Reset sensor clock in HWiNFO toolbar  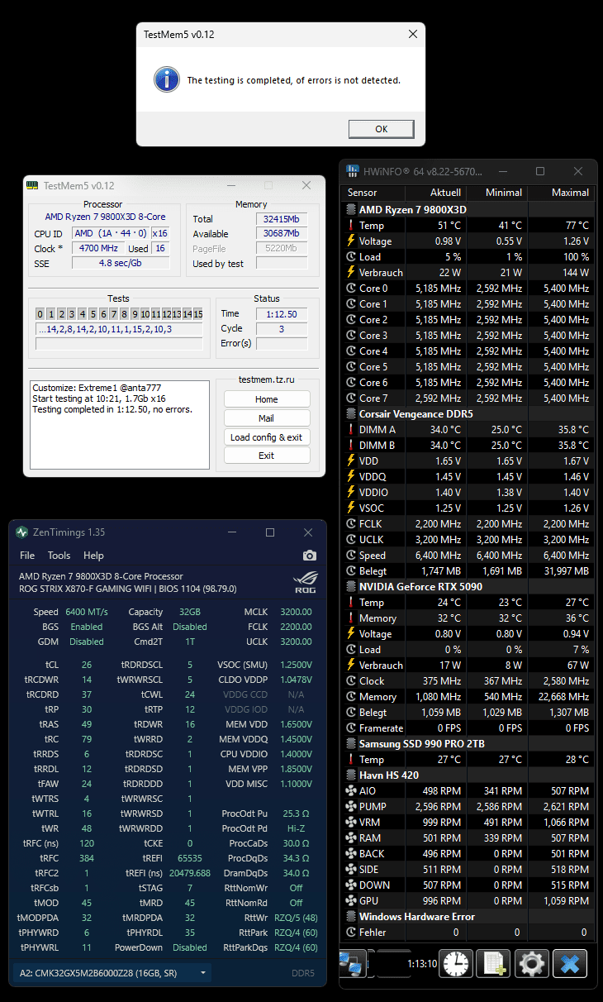pyautogui.click(x=455, y=963)
